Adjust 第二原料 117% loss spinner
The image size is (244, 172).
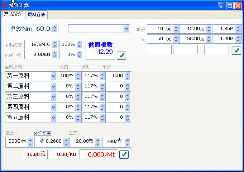click(102, 87)
